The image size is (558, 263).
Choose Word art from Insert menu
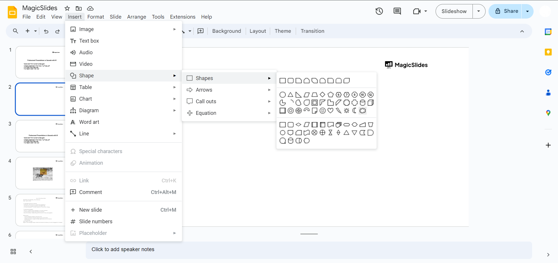124,122
